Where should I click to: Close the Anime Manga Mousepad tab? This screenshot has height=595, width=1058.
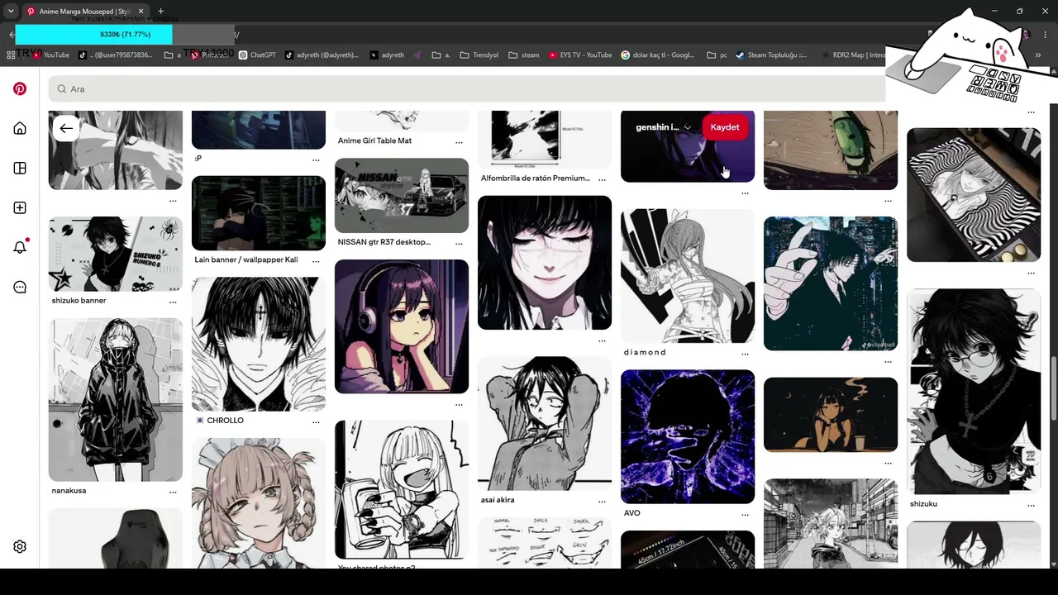(140, 12)
